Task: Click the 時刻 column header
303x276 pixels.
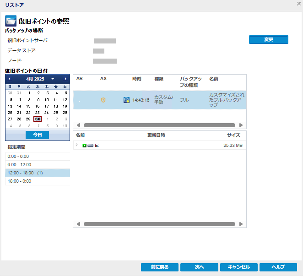Action: coord(136,79)
